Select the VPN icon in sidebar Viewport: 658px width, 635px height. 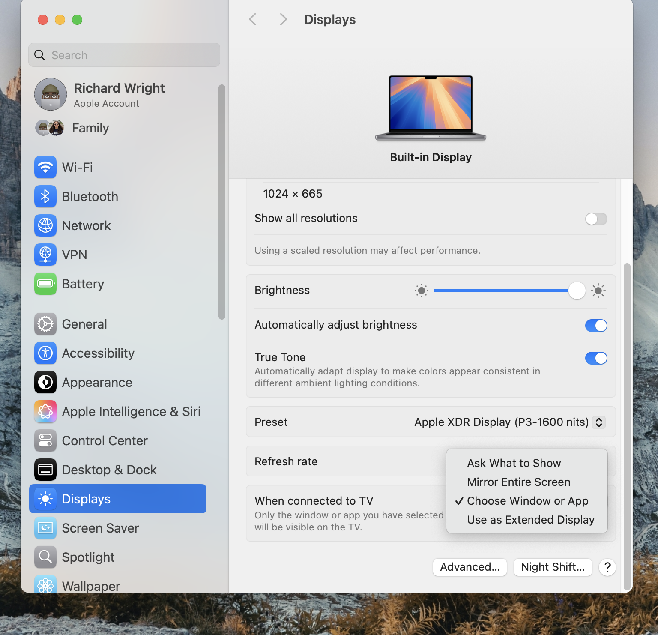click(x=45, y=255)
